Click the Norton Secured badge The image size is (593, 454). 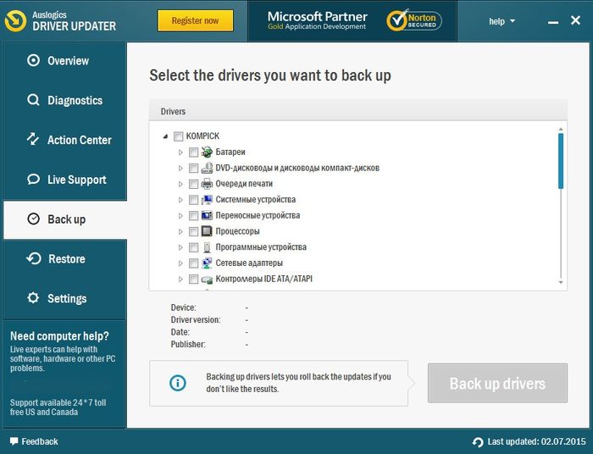point(413,21)
